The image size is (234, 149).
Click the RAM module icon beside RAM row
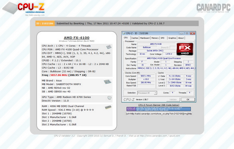[108, 107]
